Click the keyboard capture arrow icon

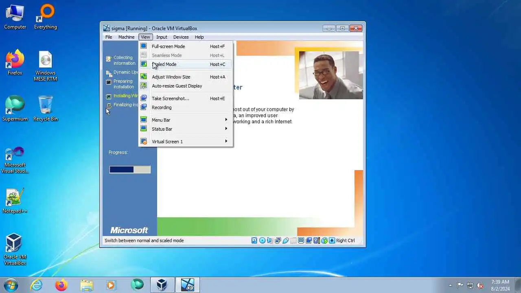(x=332, y=241)
